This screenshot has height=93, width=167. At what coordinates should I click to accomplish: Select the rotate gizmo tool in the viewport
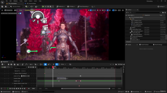tap(93, 10)
